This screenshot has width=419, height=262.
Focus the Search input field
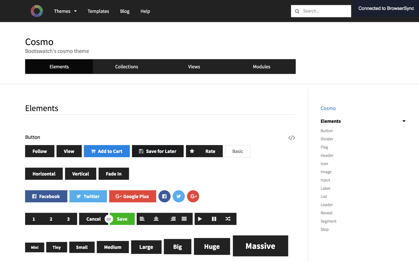tap(321, 11)
